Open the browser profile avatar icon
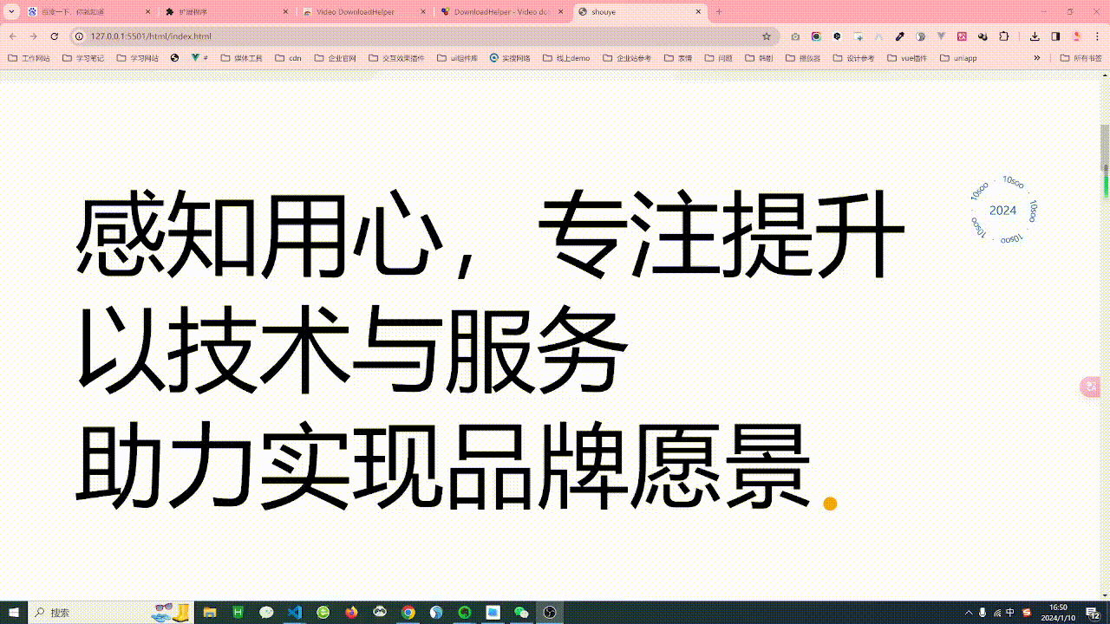1110x624 pixels. tap(1078, 36)
